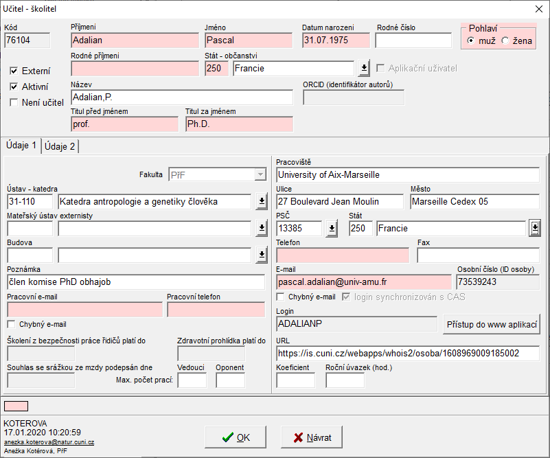Click the red X Návrat button

pyautogui.click(x=311, y=437)
